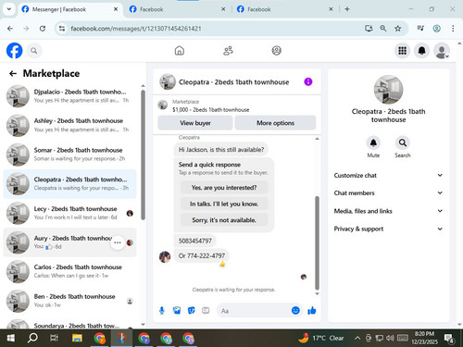Screen dimensions: 463x347
Task: Open the Chrome profile icon
Action: (x=436, y=29)
